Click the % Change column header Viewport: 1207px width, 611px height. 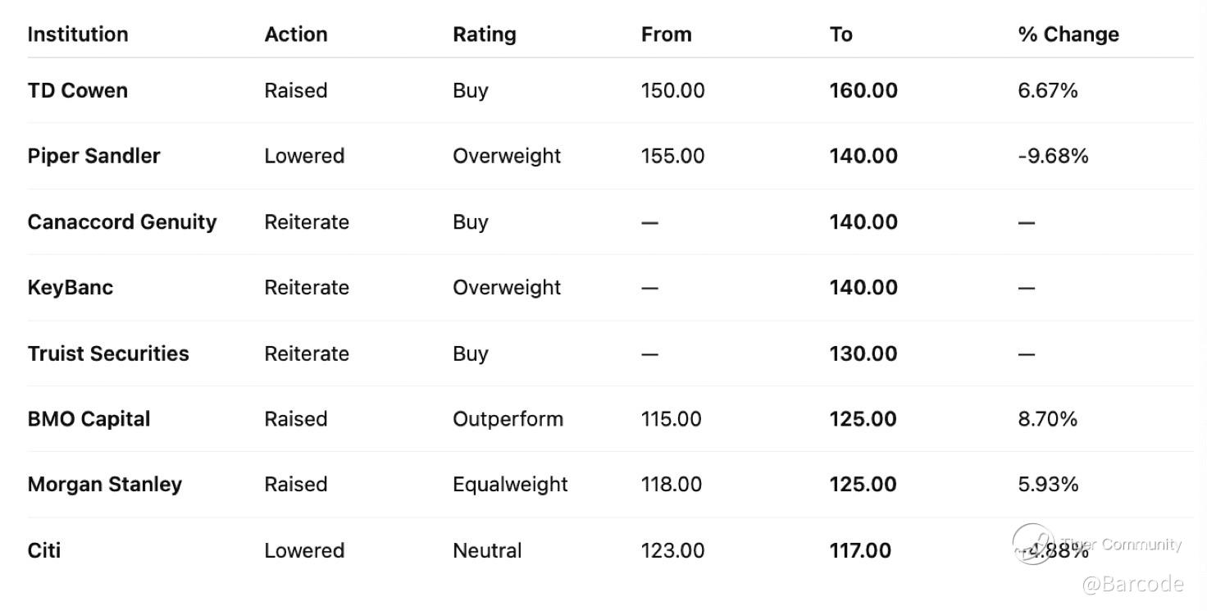click(x=1068, y=34)
